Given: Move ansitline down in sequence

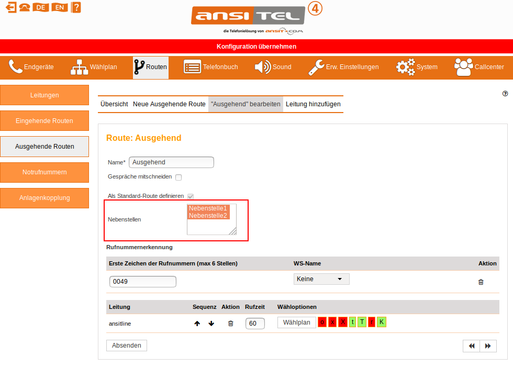Looking at the screenshot, I should click(211, 324).
